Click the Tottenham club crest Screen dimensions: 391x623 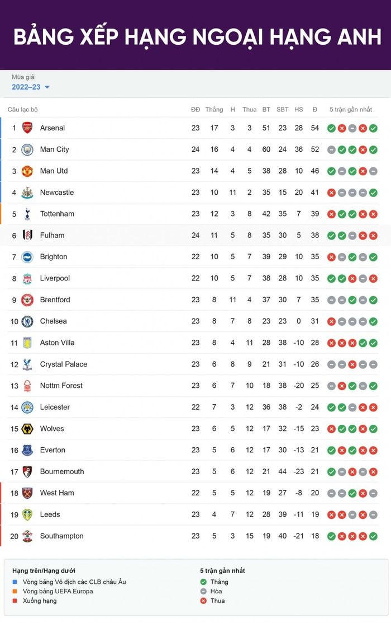point(27,214)
